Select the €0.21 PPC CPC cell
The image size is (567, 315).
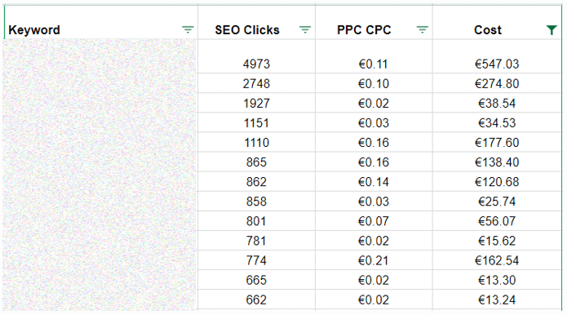(374, 260)
